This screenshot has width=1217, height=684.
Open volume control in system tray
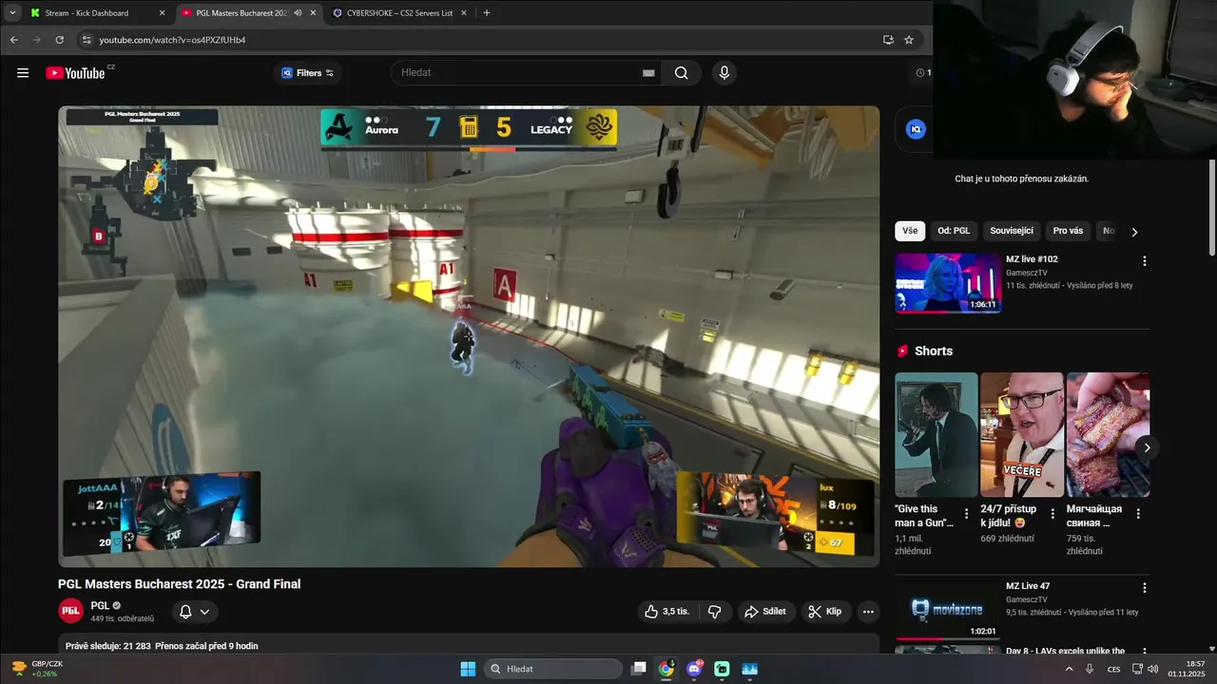[1152, 669]
